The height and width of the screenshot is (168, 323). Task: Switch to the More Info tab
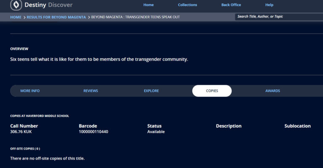pyautogui.click(x=30, y=91)
